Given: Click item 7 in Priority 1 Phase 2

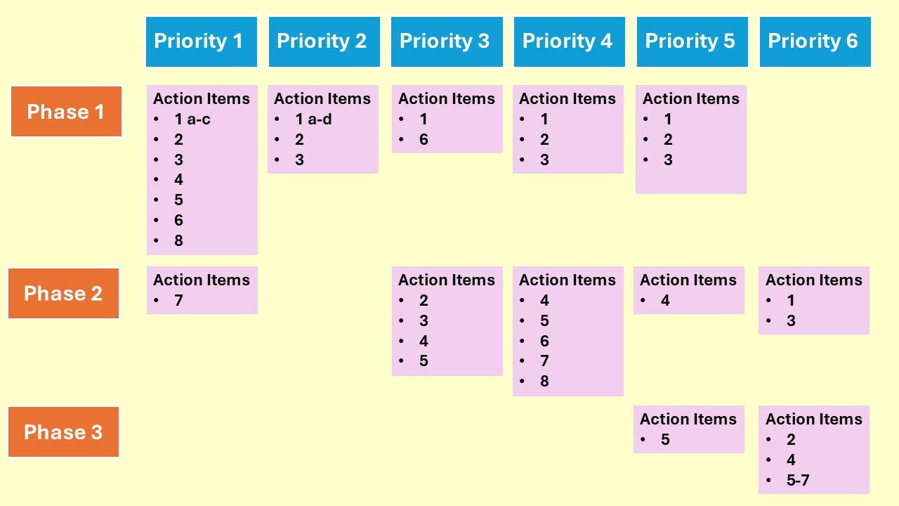Looking at the screenshot, I should pyautogui.click(x=178, y=301).
